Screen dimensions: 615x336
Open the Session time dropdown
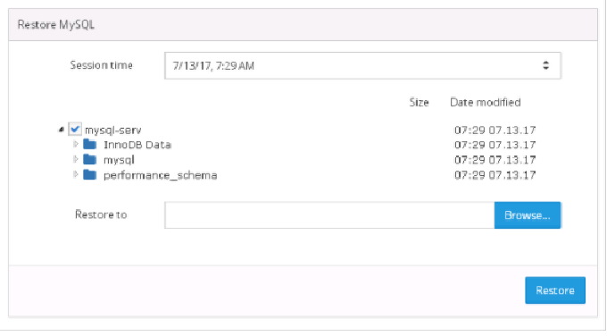point(362,65)
